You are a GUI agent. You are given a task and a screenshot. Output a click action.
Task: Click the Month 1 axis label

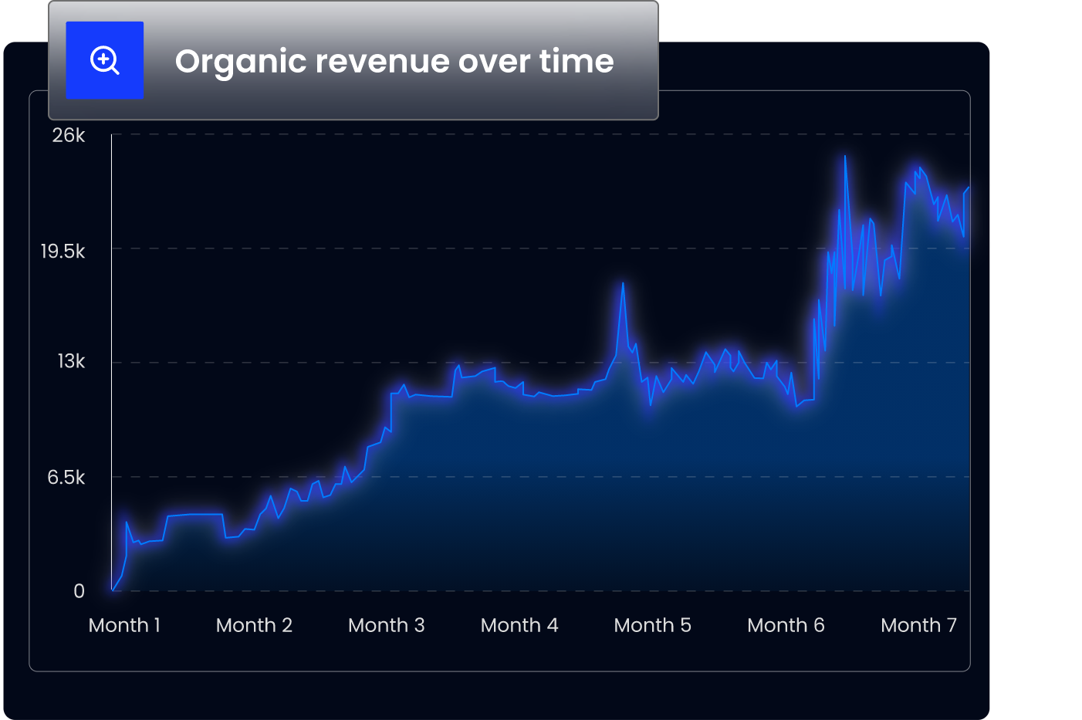124,625
